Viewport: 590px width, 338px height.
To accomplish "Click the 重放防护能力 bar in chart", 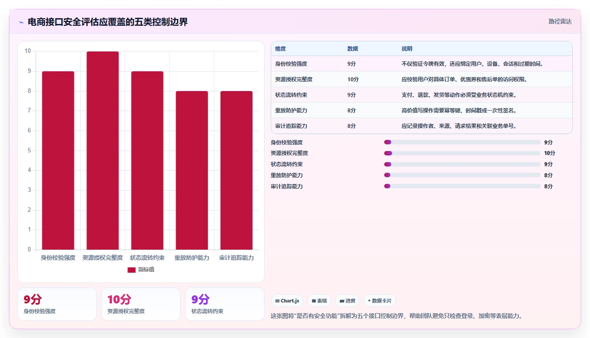I will point(192,170).
